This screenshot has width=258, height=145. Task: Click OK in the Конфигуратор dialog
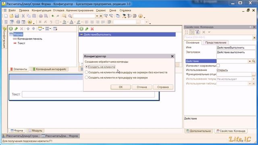tap(121, 87)
